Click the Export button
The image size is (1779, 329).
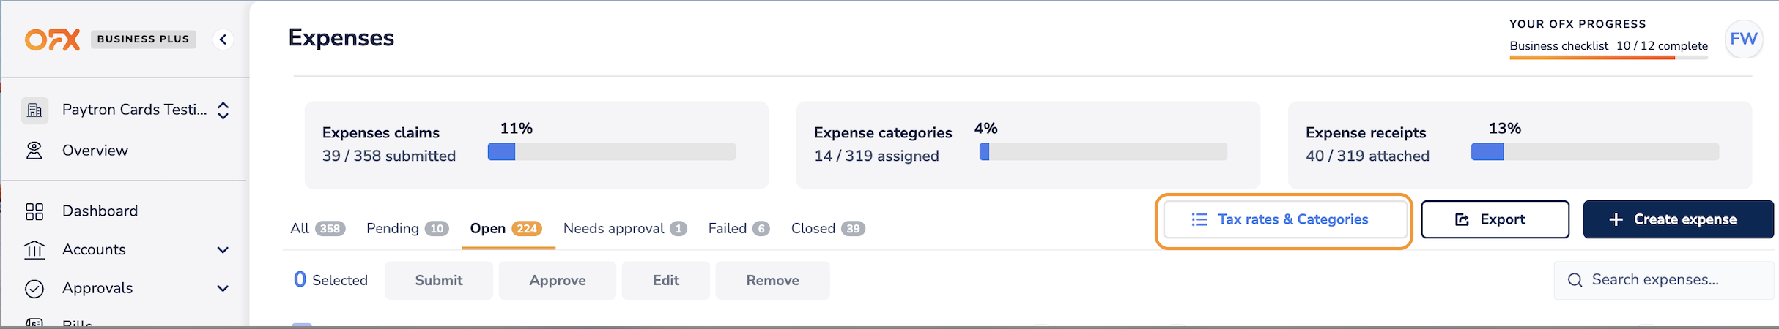[1495, 219]
